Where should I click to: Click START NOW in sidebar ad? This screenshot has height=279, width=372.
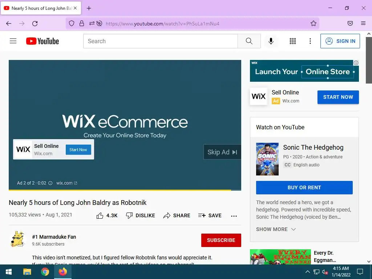(338, 97)
